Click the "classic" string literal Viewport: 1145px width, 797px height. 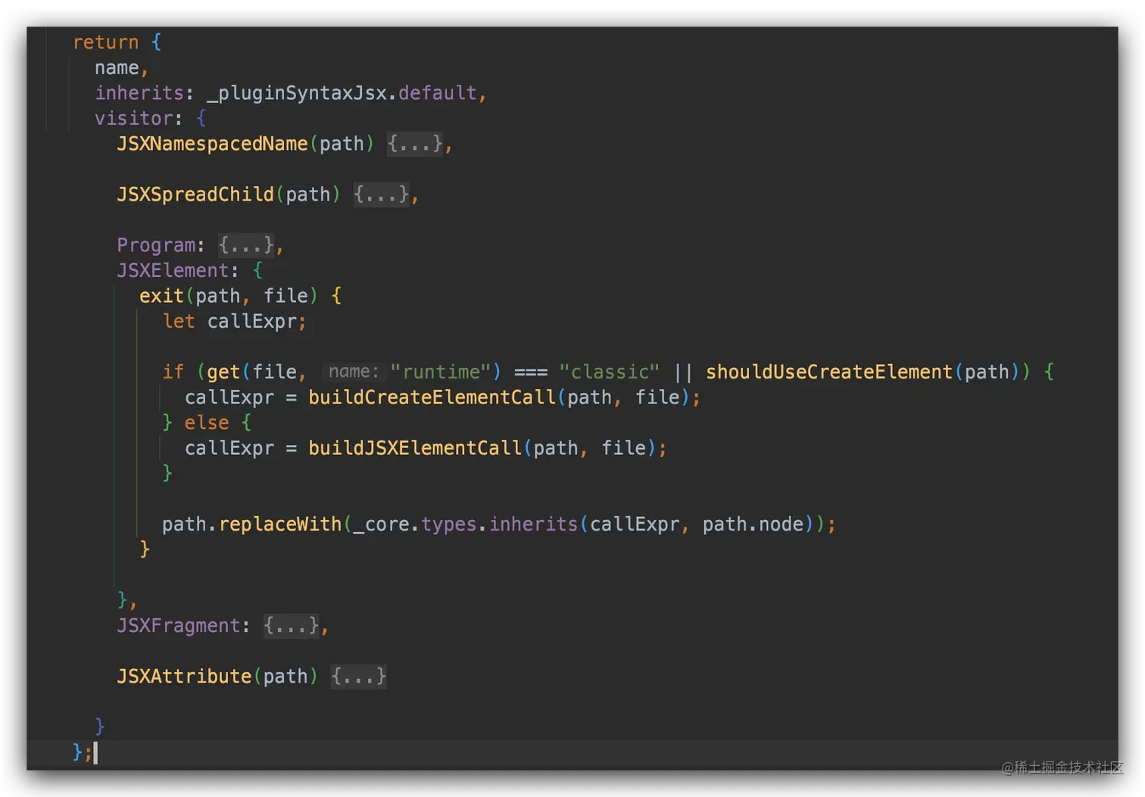click(x=609, y=372)
